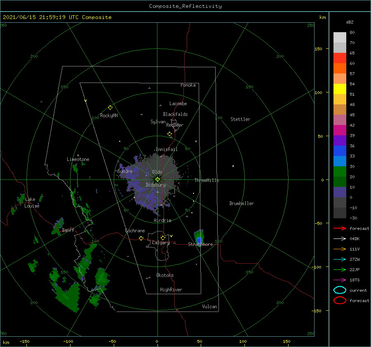371x347 pixels.
Task: Click the orange 111V arrow icon
Action: point(340,249)
